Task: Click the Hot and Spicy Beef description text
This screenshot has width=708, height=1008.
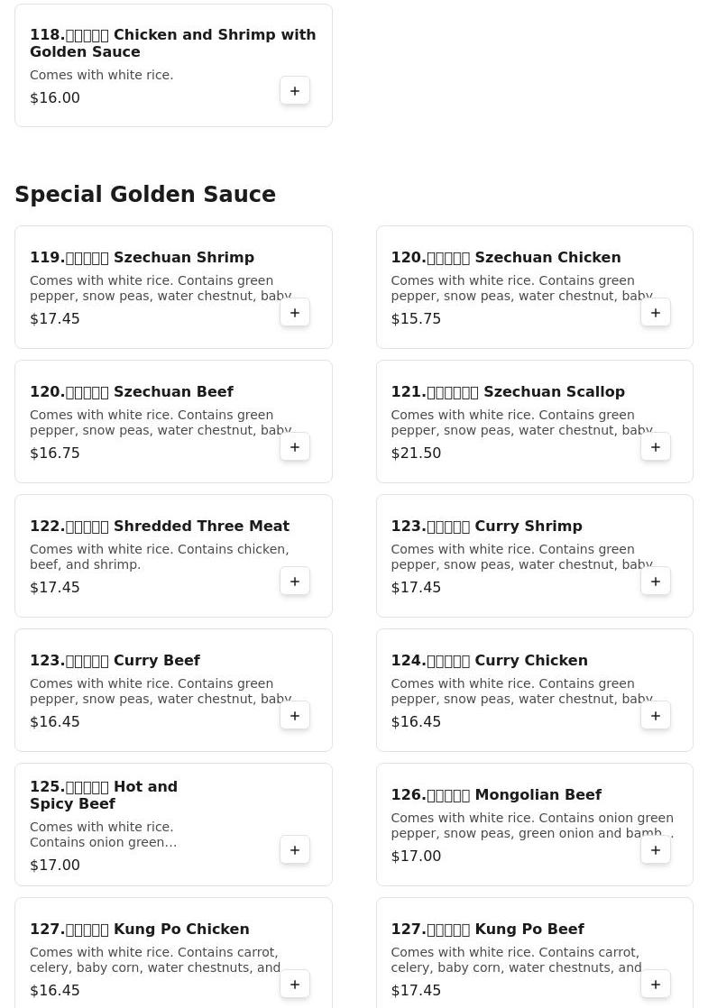Action: pyautogui.click(x=103, y=835)
